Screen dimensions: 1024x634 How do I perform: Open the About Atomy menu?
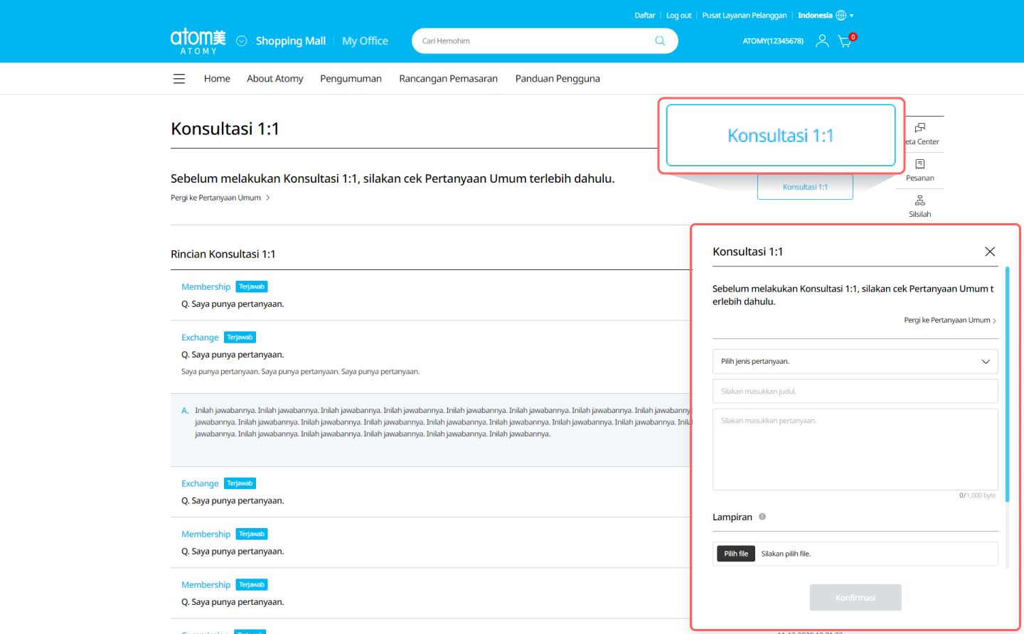pyautogui.click(x=274, y=79)
